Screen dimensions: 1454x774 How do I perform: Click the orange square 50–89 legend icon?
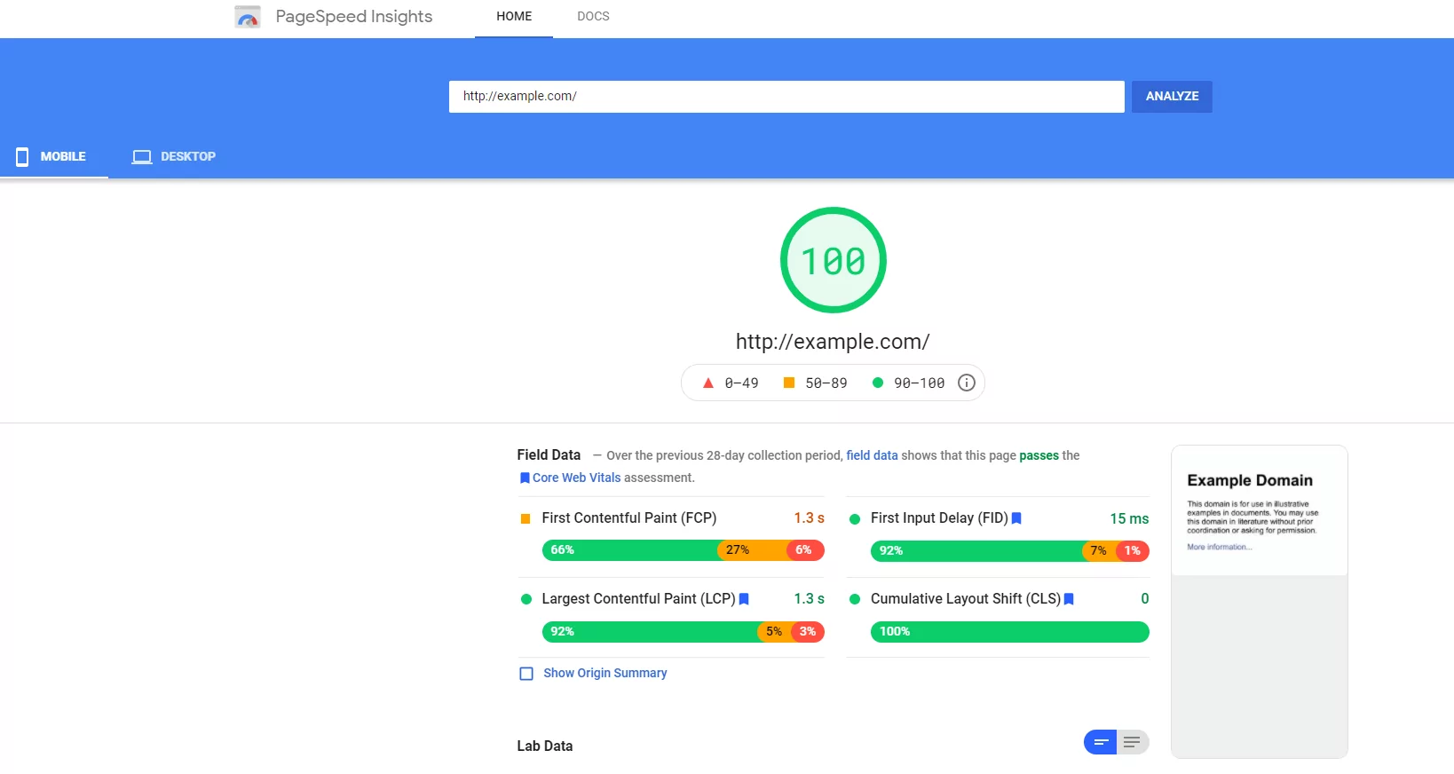789,383
